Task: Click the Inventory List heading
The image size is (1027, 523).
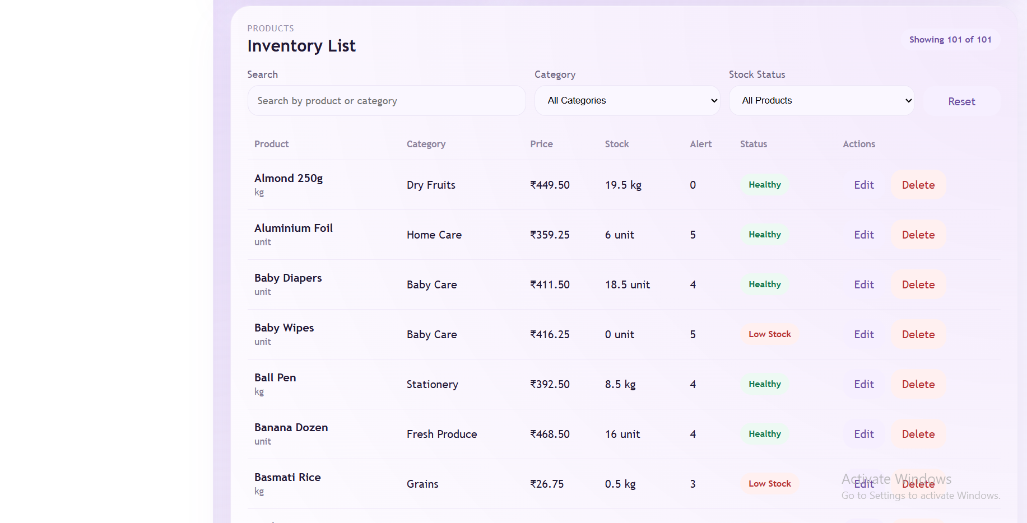Action: tap(301, 46)
